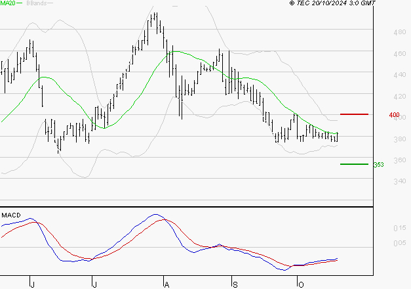411x289 pixels.
Task: Click the MACD indicator title
Action: point(11,215)
